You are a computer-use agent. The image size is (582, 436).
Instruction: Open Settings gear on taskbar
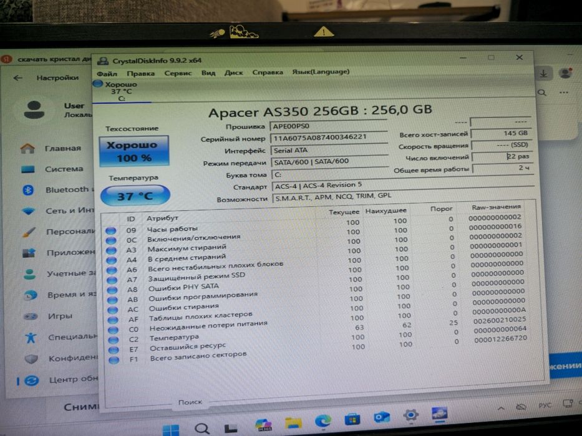click(411, 415)
